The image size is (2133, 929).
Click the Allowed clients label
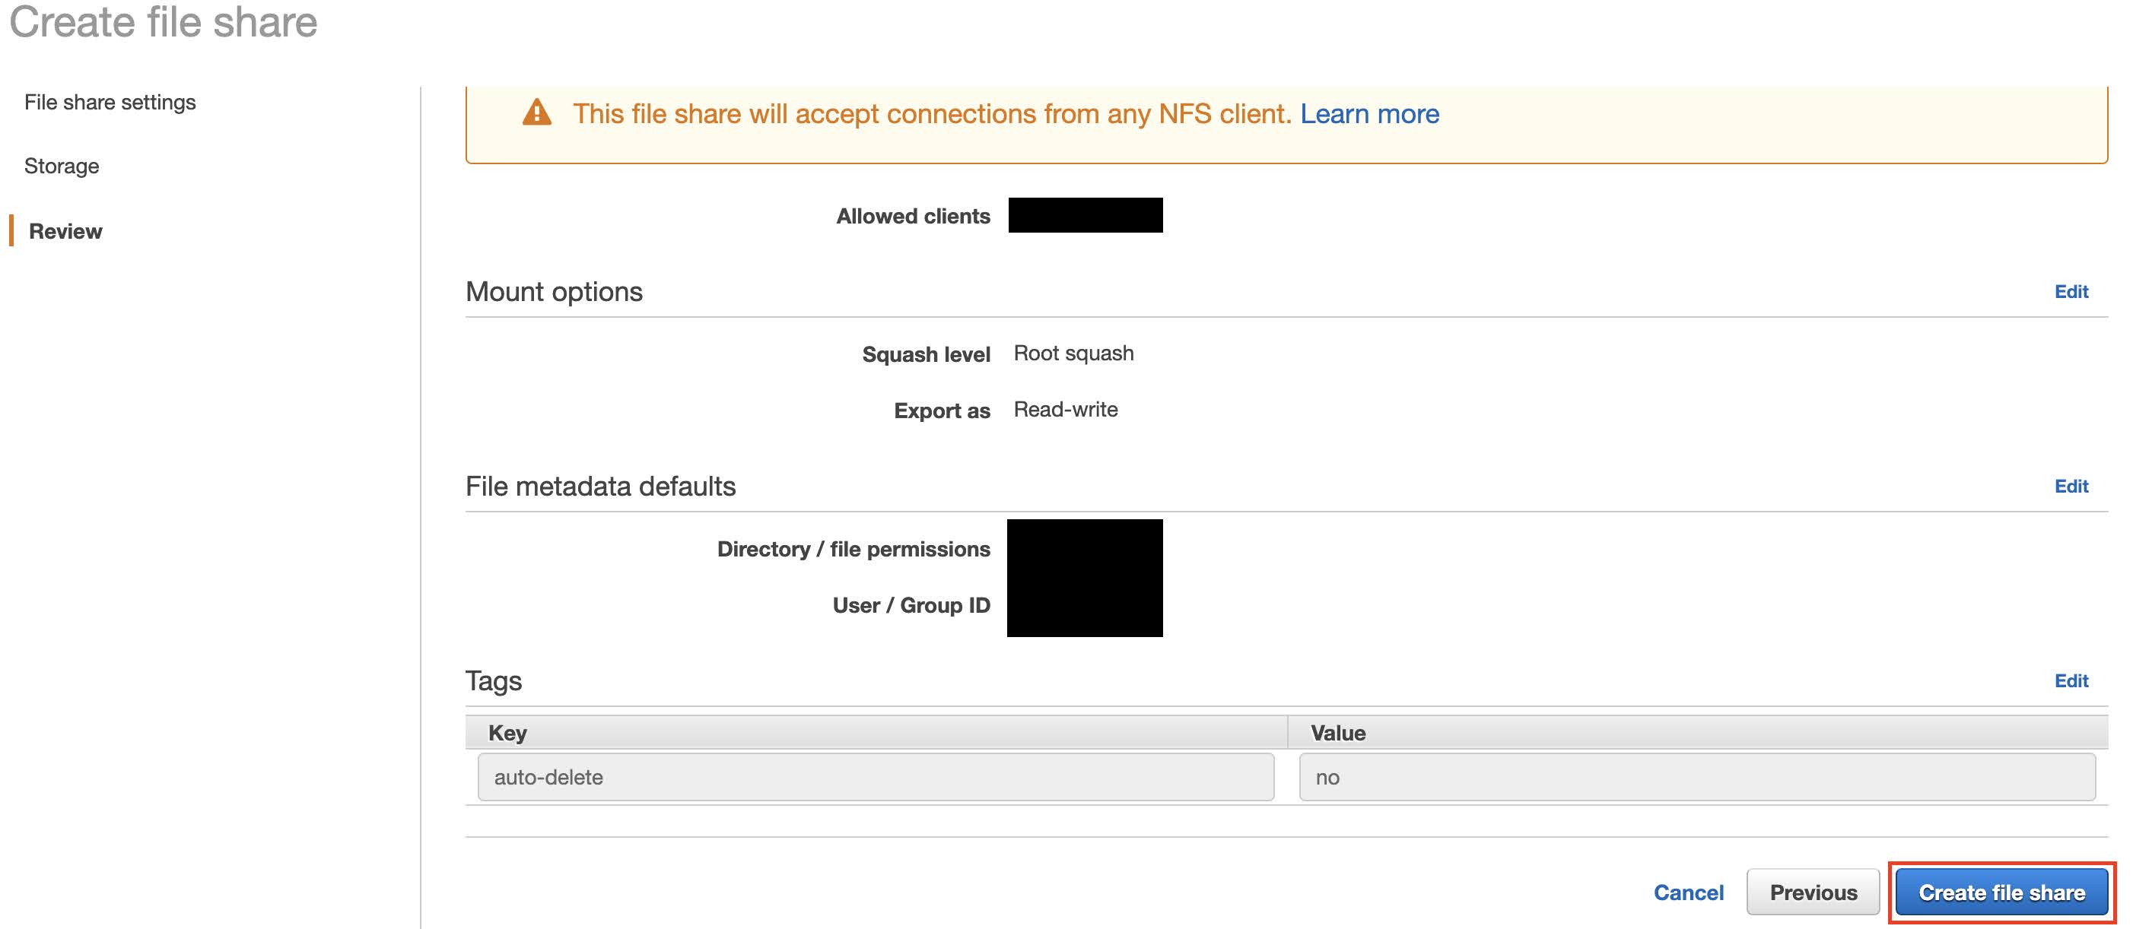(x=913, y=216)
